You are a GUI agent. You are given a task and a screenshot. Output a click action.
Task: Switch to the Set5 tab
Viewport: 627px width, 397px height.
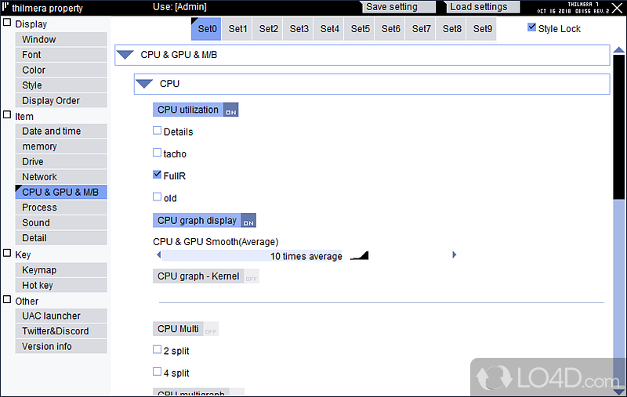tap(360, 29)
